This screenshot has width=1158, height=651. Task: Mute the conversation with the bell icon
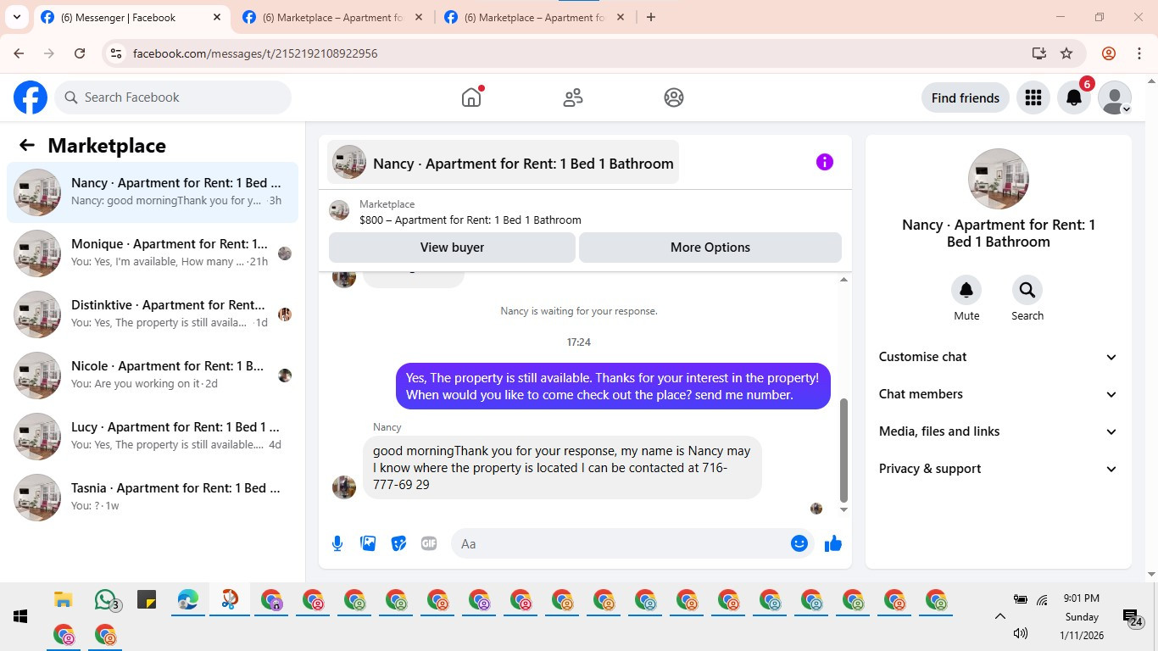tap(966, 291)
